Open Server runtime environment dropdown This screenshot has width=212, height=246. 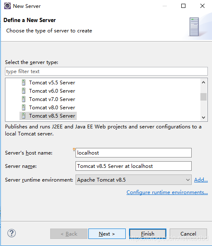[134, 180]
